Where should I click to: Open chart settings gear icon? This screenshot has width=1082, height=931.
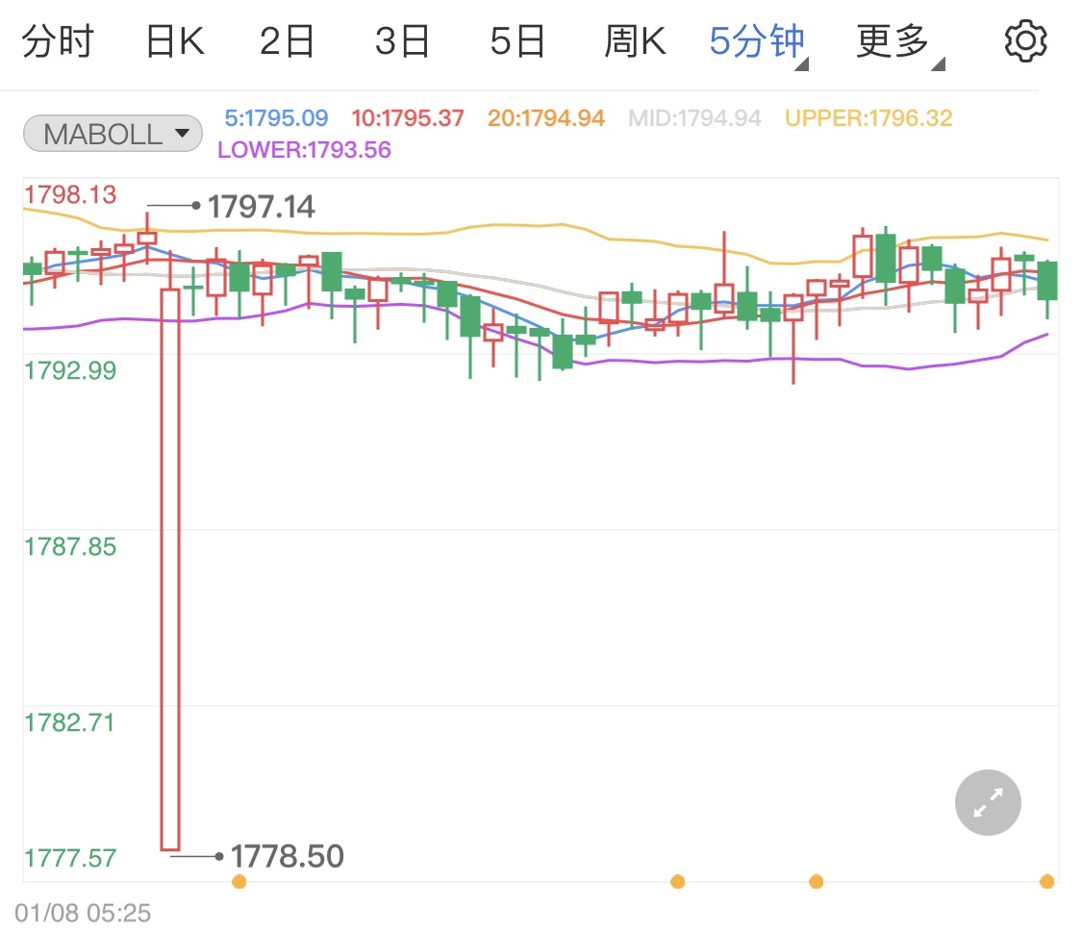point(1025,40)
